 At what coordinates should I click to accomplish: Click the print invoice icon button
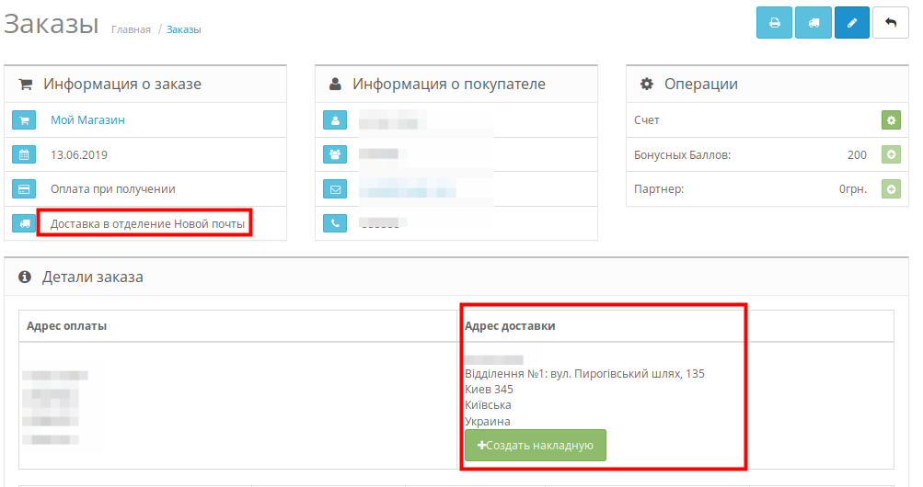pos(774,23)
